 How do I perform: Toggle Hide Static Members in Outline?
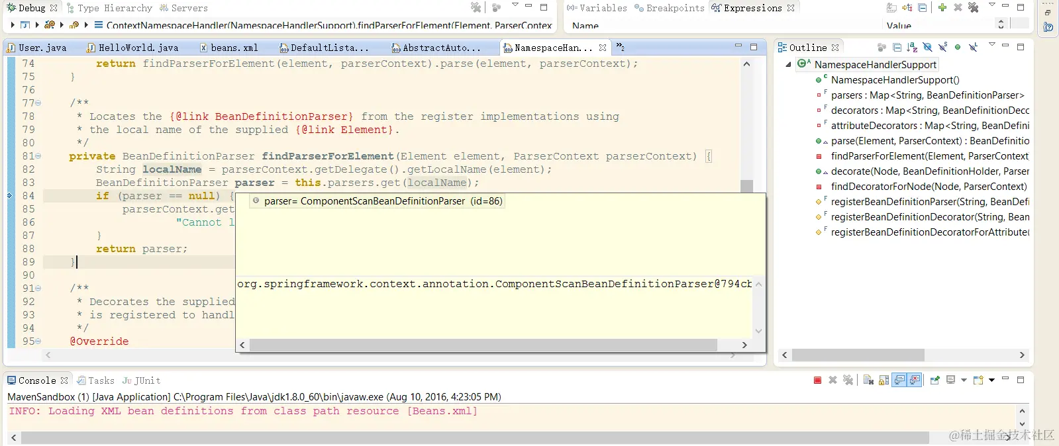point(942,48)
